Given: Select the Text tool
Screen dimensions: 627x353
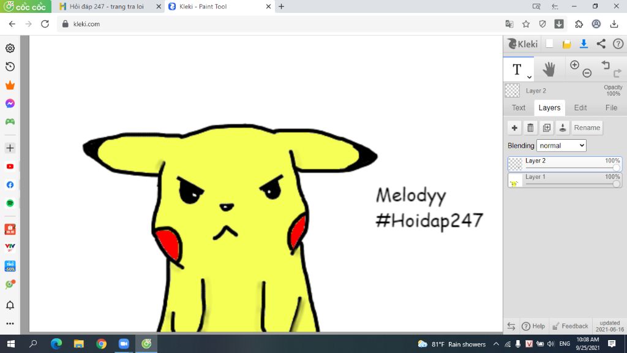Looking at the screenshot, I should click(x=517, y=69).
